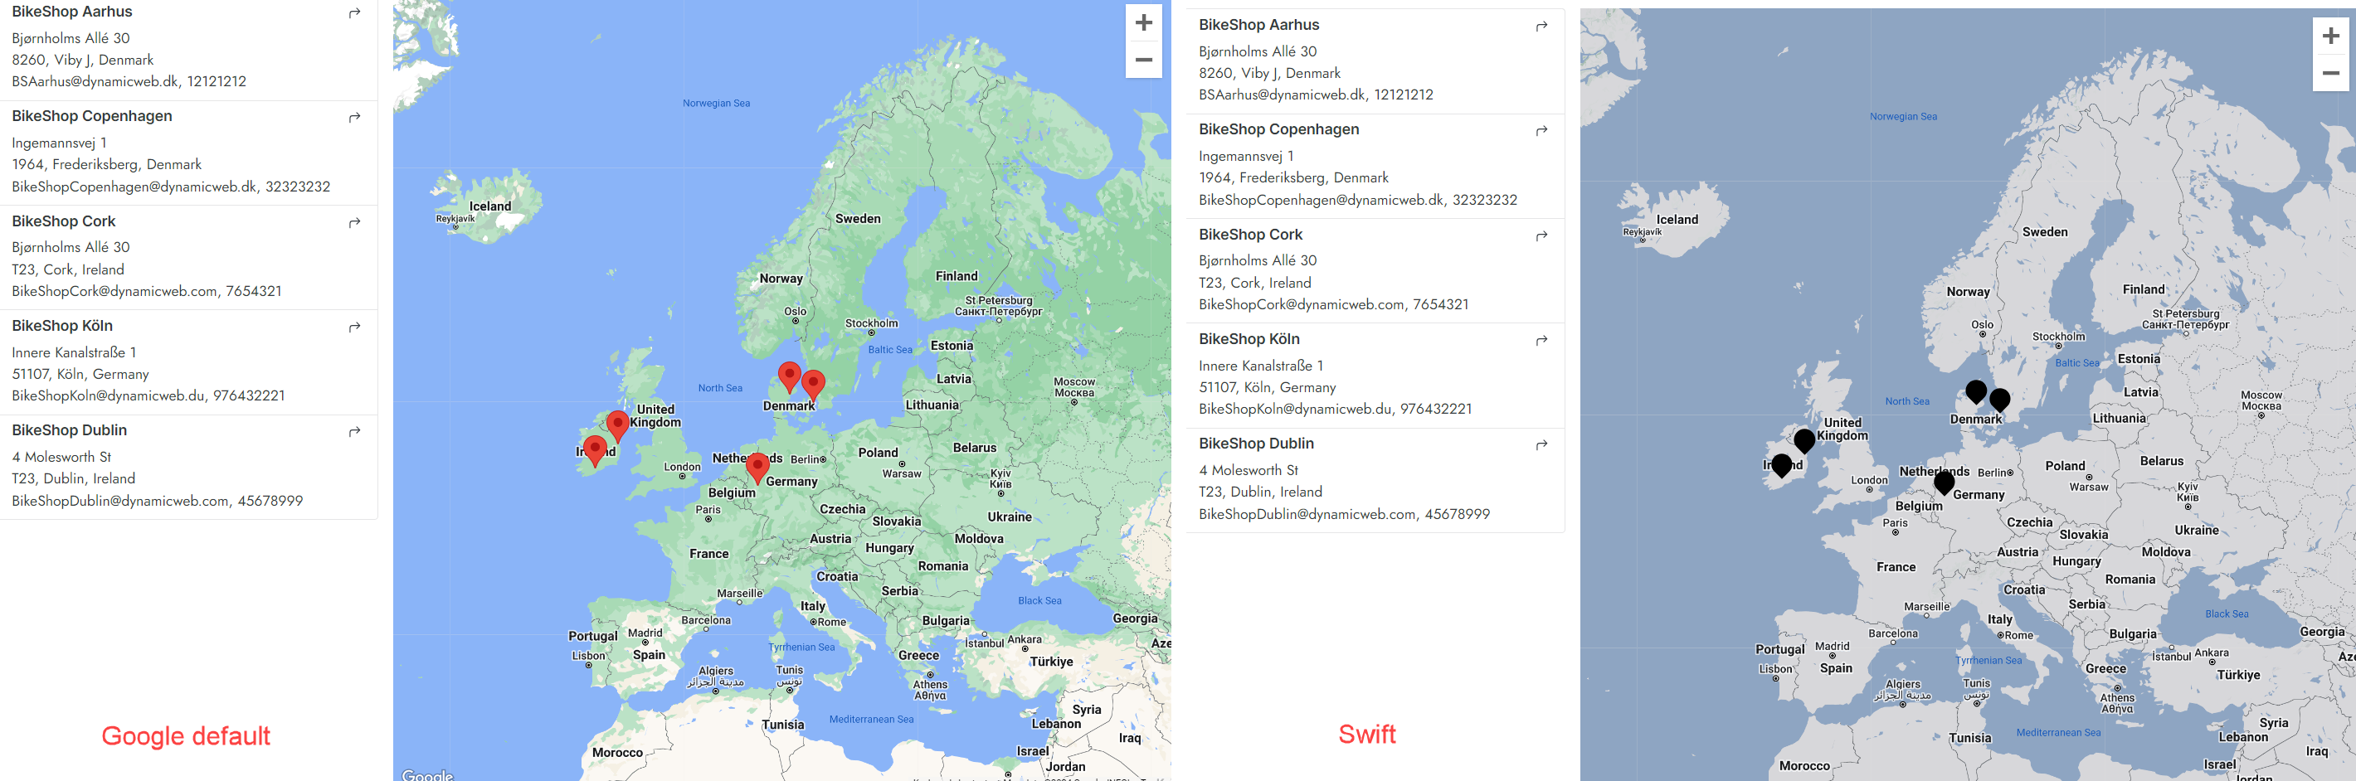Click the red Copenhagen marker in Denmark
Screen dimensions: 2356x781
coord(813,386)
